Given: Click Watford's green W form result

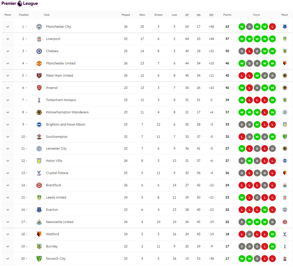Looking at the screenshot, I should (x=272, y=234).
